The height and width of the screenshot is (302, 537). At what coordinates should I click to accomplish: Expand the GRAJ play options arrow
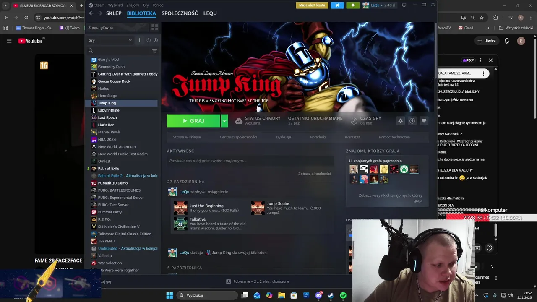(x=224, y=121)
